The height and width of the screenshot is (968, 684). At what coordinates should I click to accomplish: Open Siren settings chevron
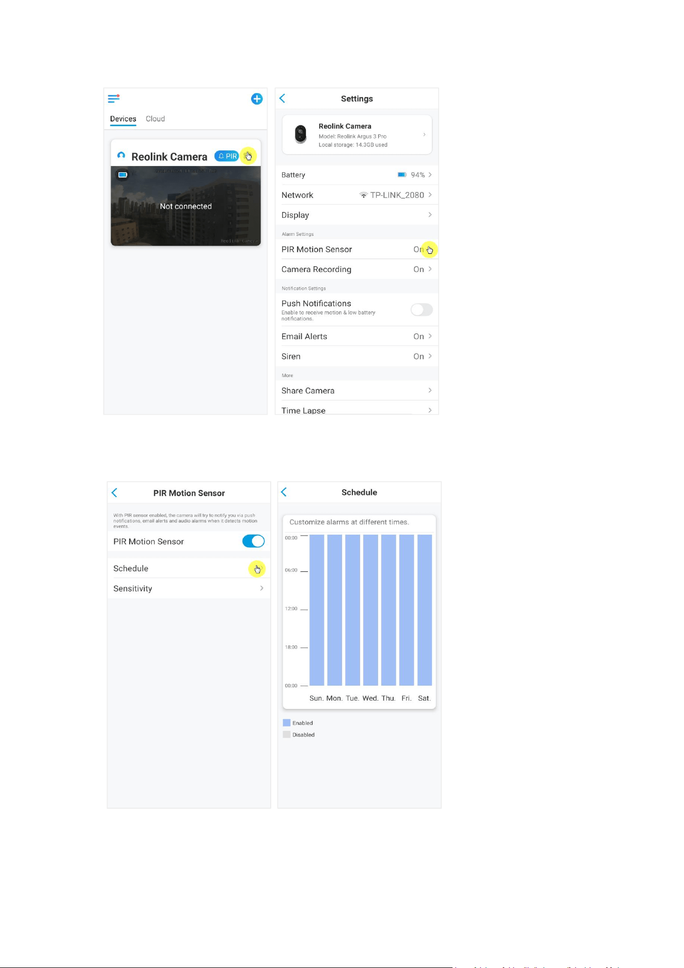[430, 356]
